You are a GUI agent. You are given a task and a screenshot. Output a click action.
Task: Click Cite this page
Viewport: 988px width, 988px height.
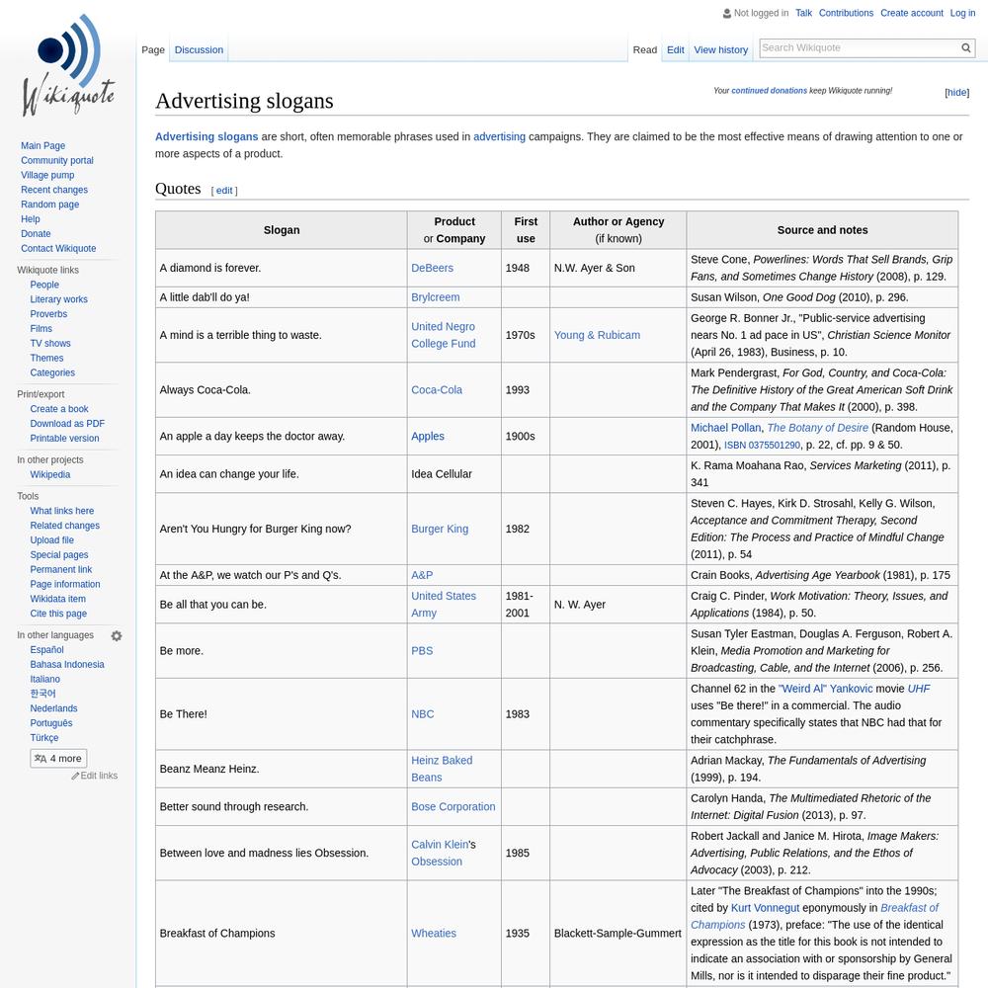pos(58,614)
